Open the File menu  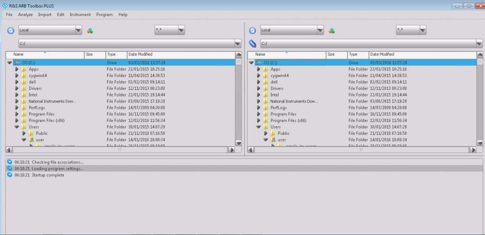tap(9, 15)
